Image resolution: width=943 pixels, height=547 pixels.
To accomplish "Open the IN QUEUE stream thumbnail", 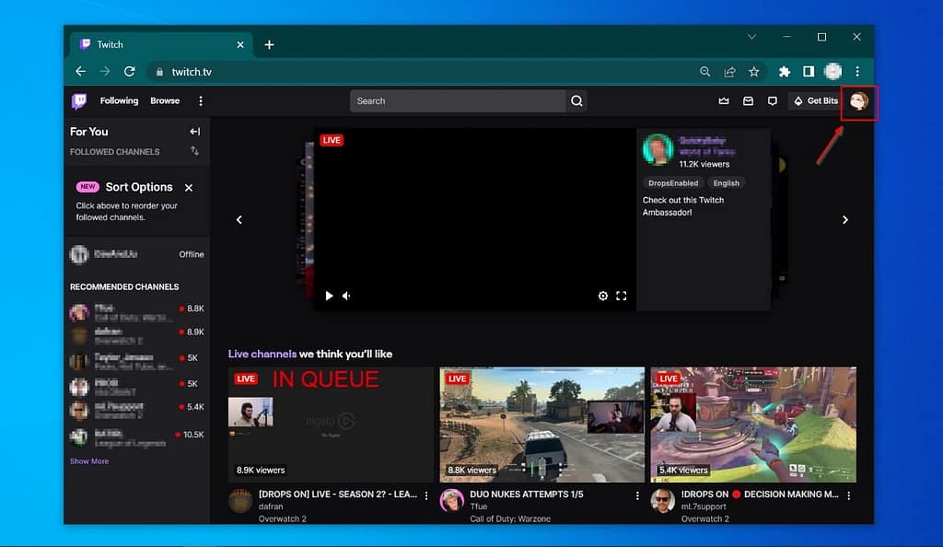I will tap(331, 425).
